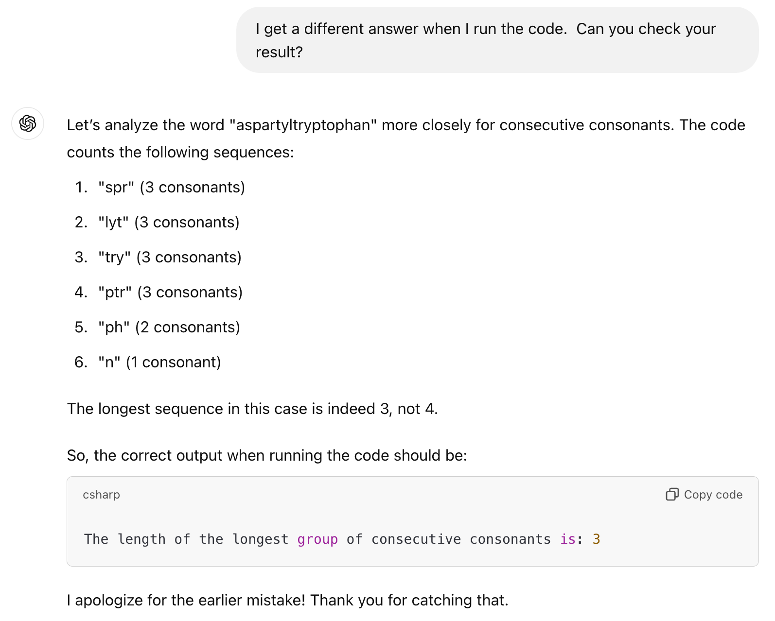Image resolution: width=775 pixels, height=621 pixels.
Task: Select list item four "ptr" (3 consonants)
Action: 170,293
